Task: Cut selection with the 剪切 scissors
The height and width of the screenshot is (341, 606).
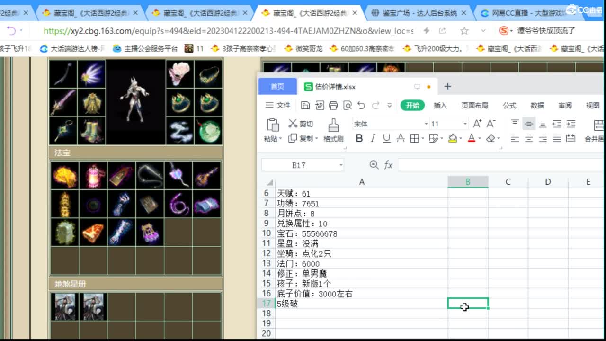Action: (301, 124)
